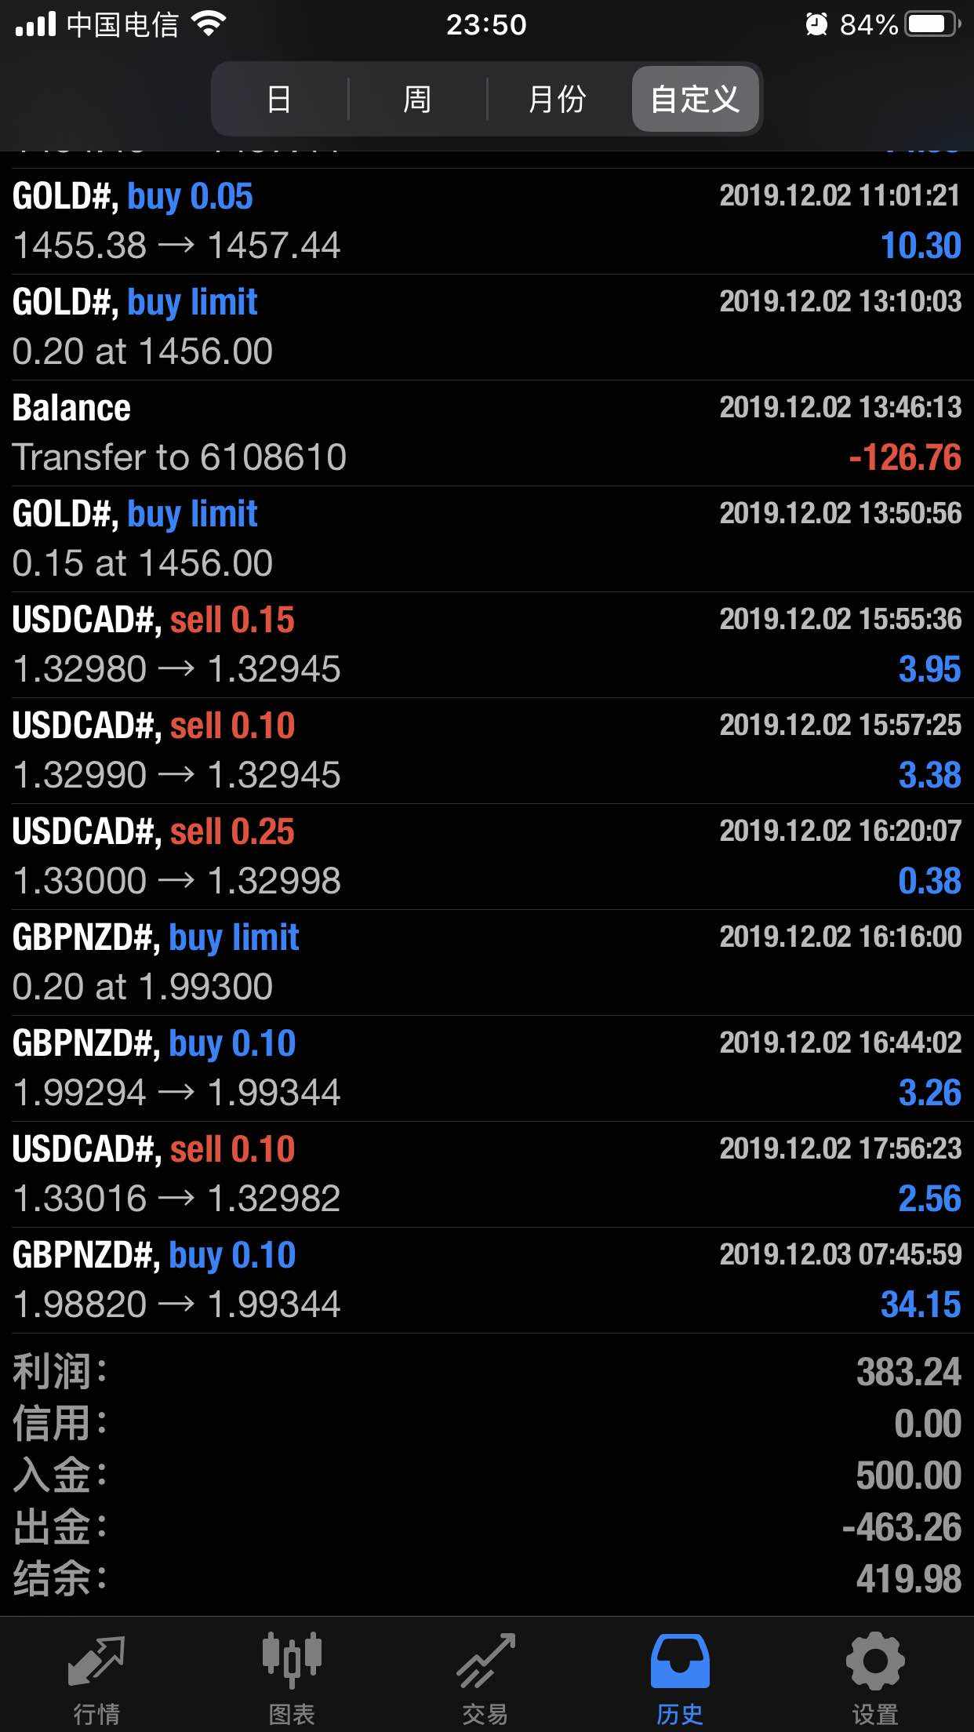The width and height of the screenshot is (974, 1732).
Task: Switch to the 日 day filter
Action: pos(279,100)
